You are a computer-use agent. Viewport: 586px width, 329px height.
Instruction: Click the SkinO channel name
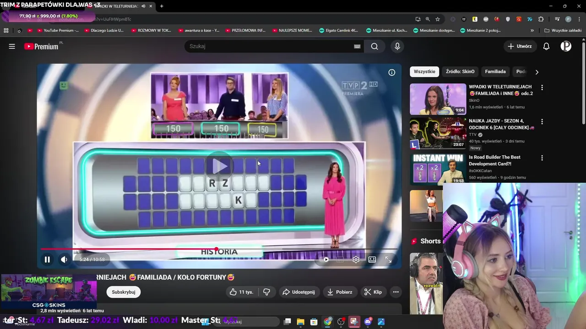point(474,101)
